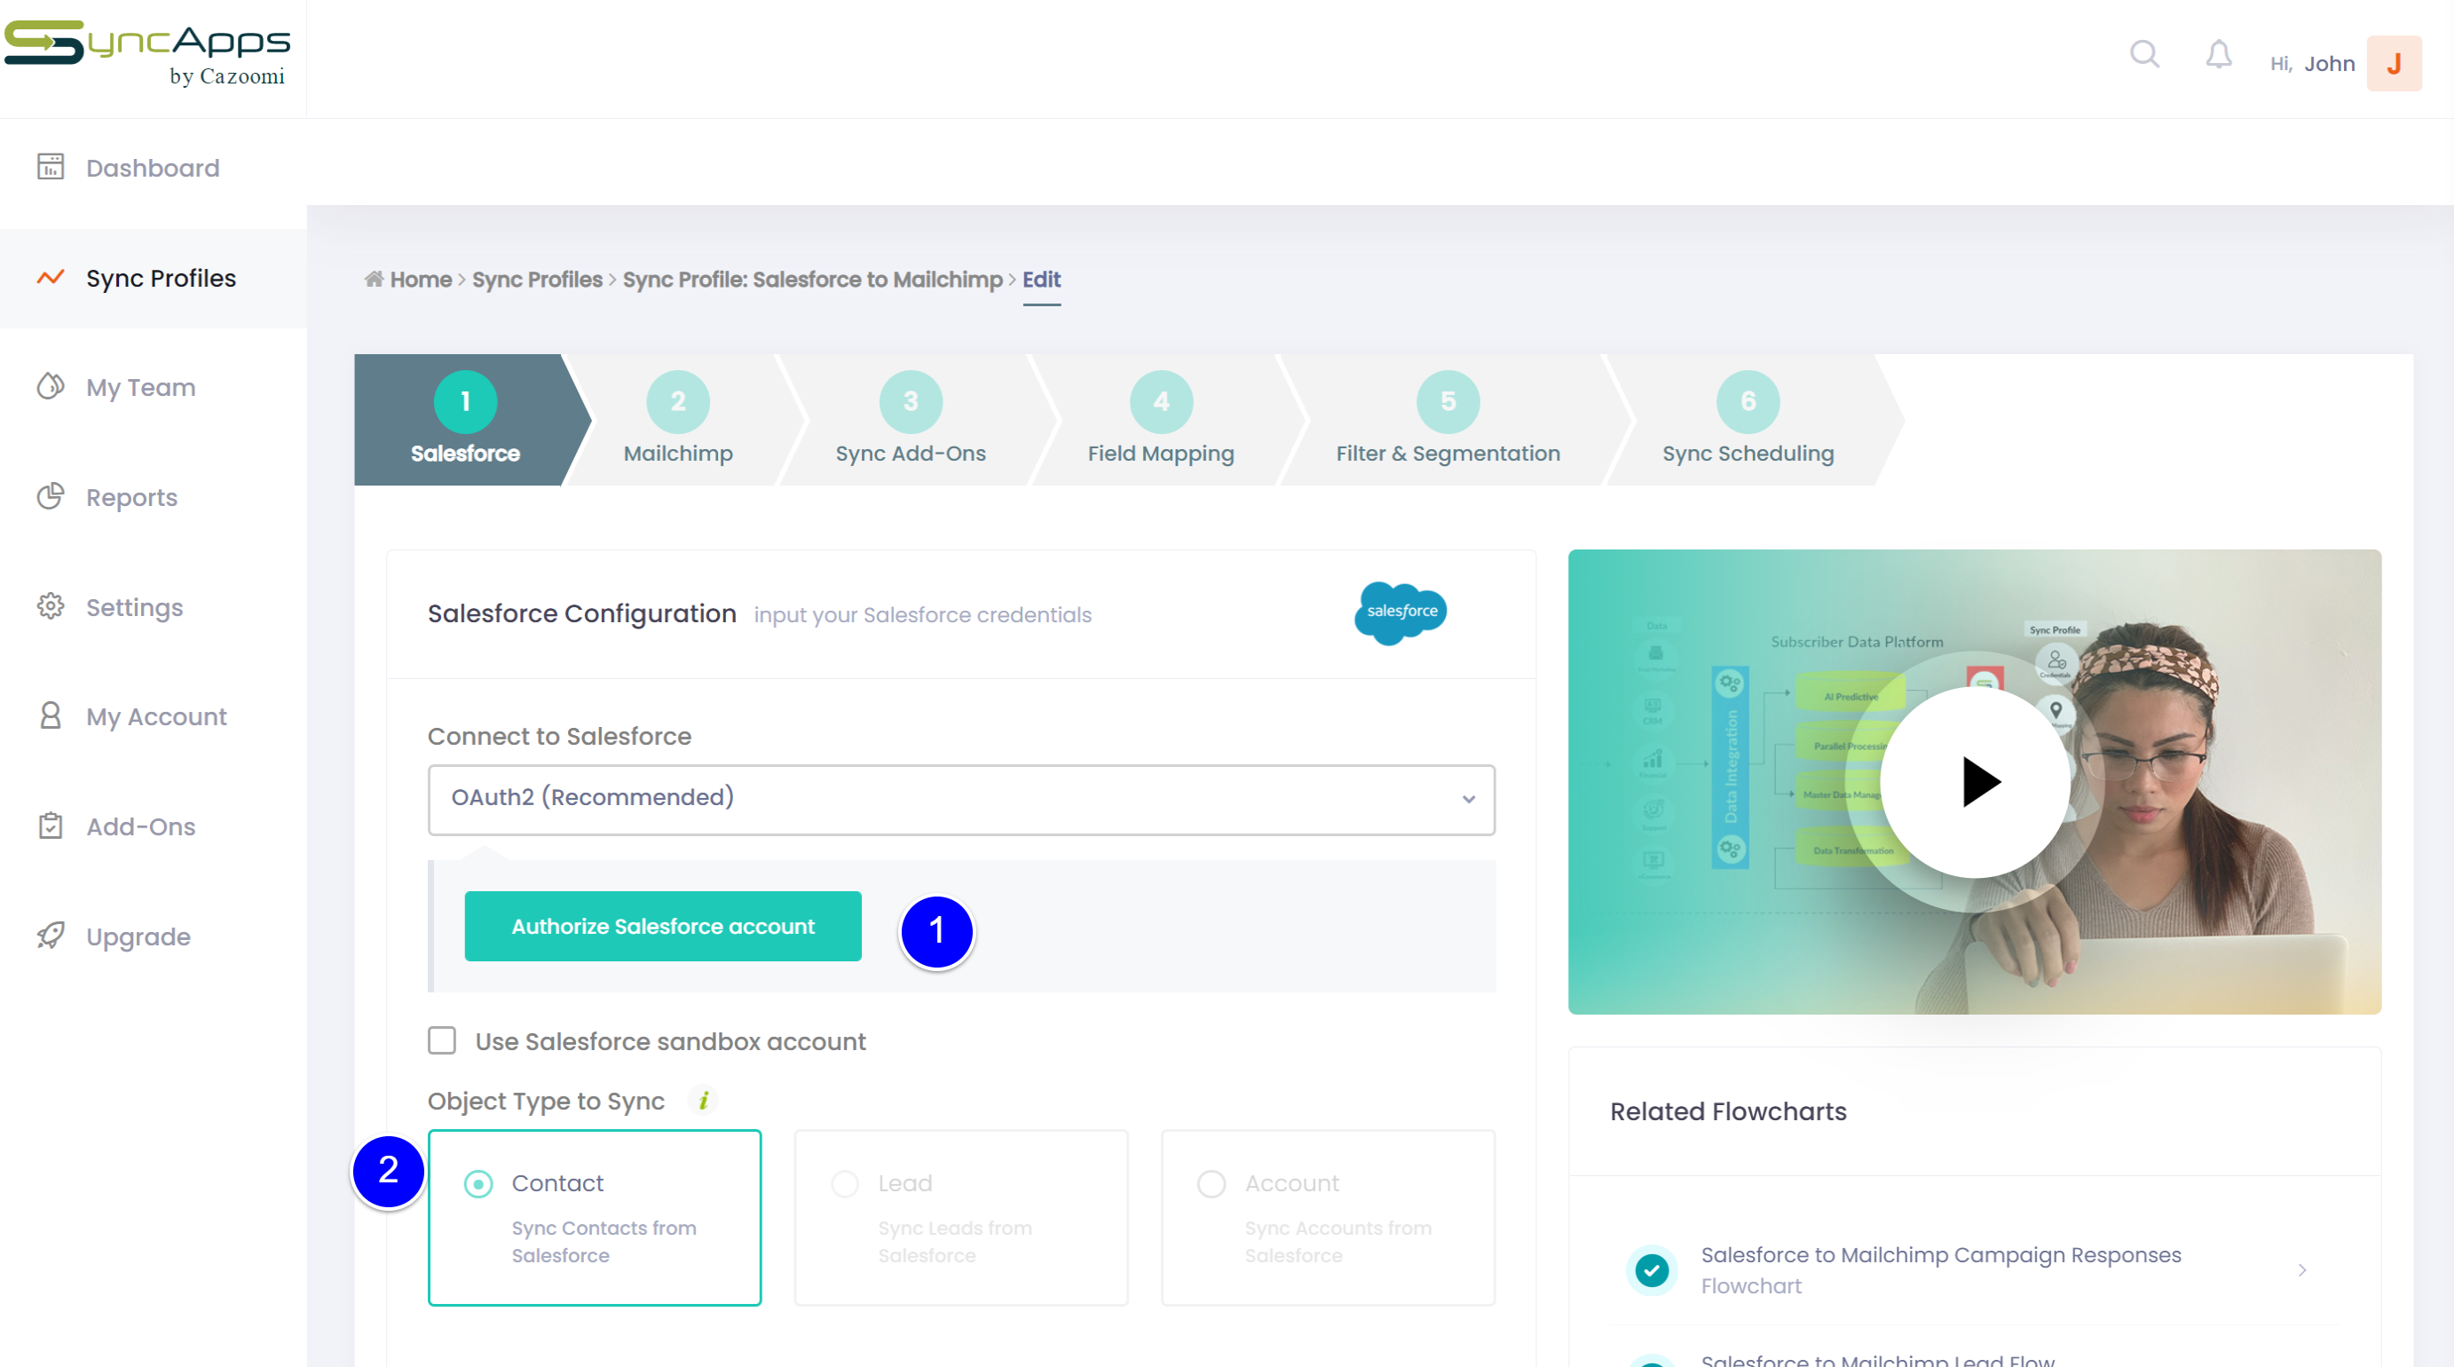Click step 2 circle for Mailchimp
2454x1367 pixels.
[x=677, y=402]
